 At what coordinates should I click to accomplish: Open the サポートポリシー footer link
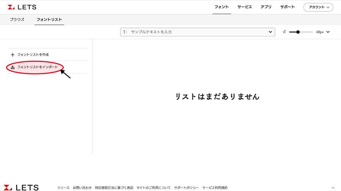[186, 188]
